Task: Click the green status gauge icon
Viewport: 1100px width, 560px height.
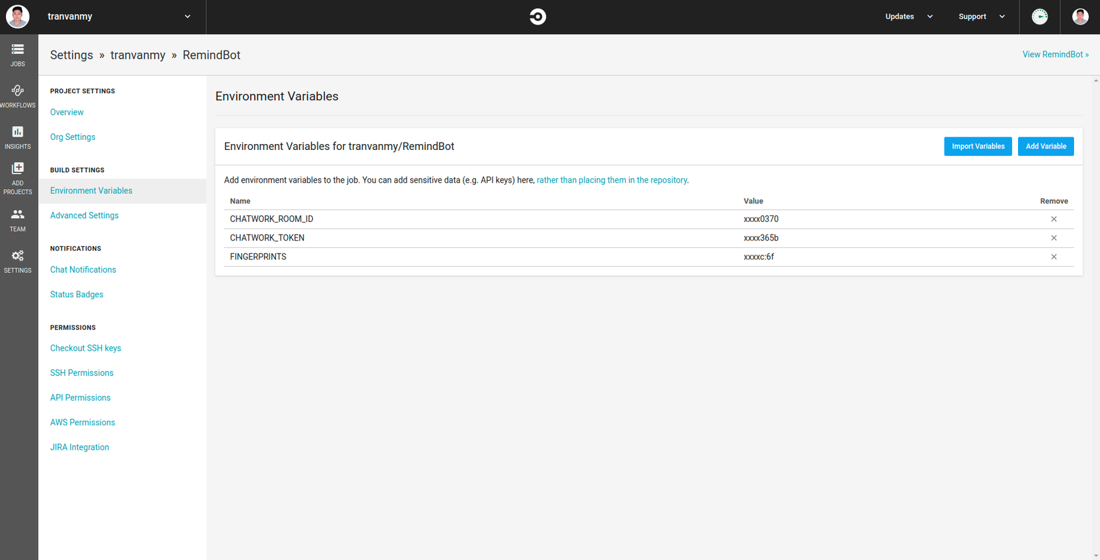Action: click(x=1039, y=17)
